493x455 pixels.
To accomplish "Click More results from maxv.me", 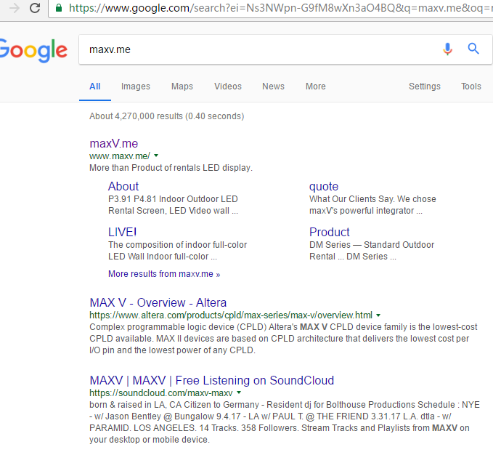I will 164,274.
